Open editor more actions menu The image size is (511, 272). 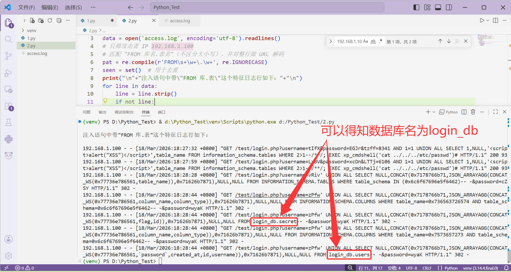[x=505, y=20]
